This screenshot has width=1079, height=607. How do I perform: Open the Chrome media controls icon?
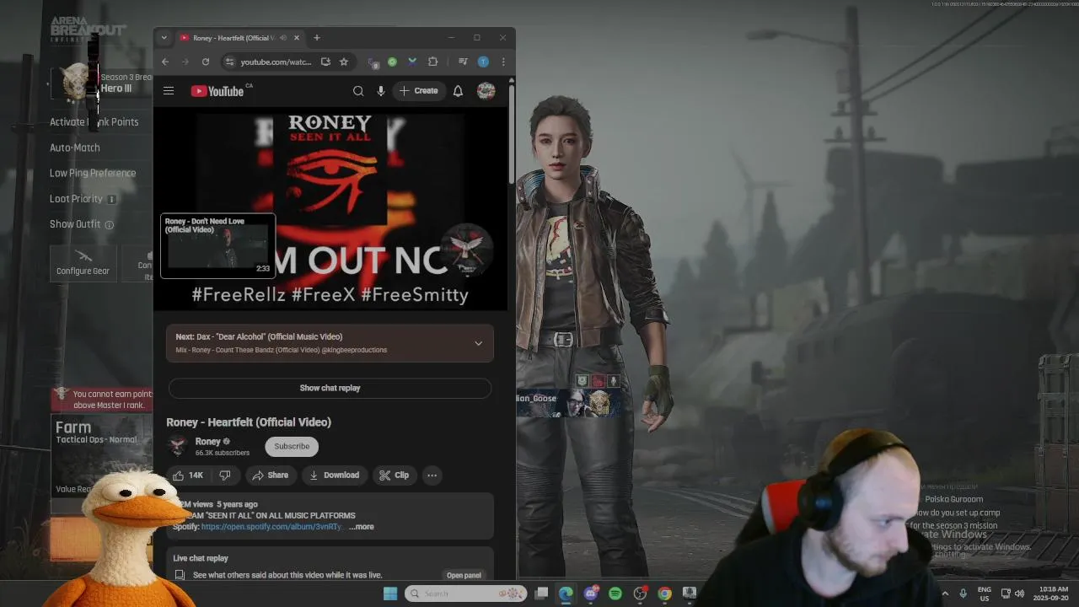click(x=463, y=62)
